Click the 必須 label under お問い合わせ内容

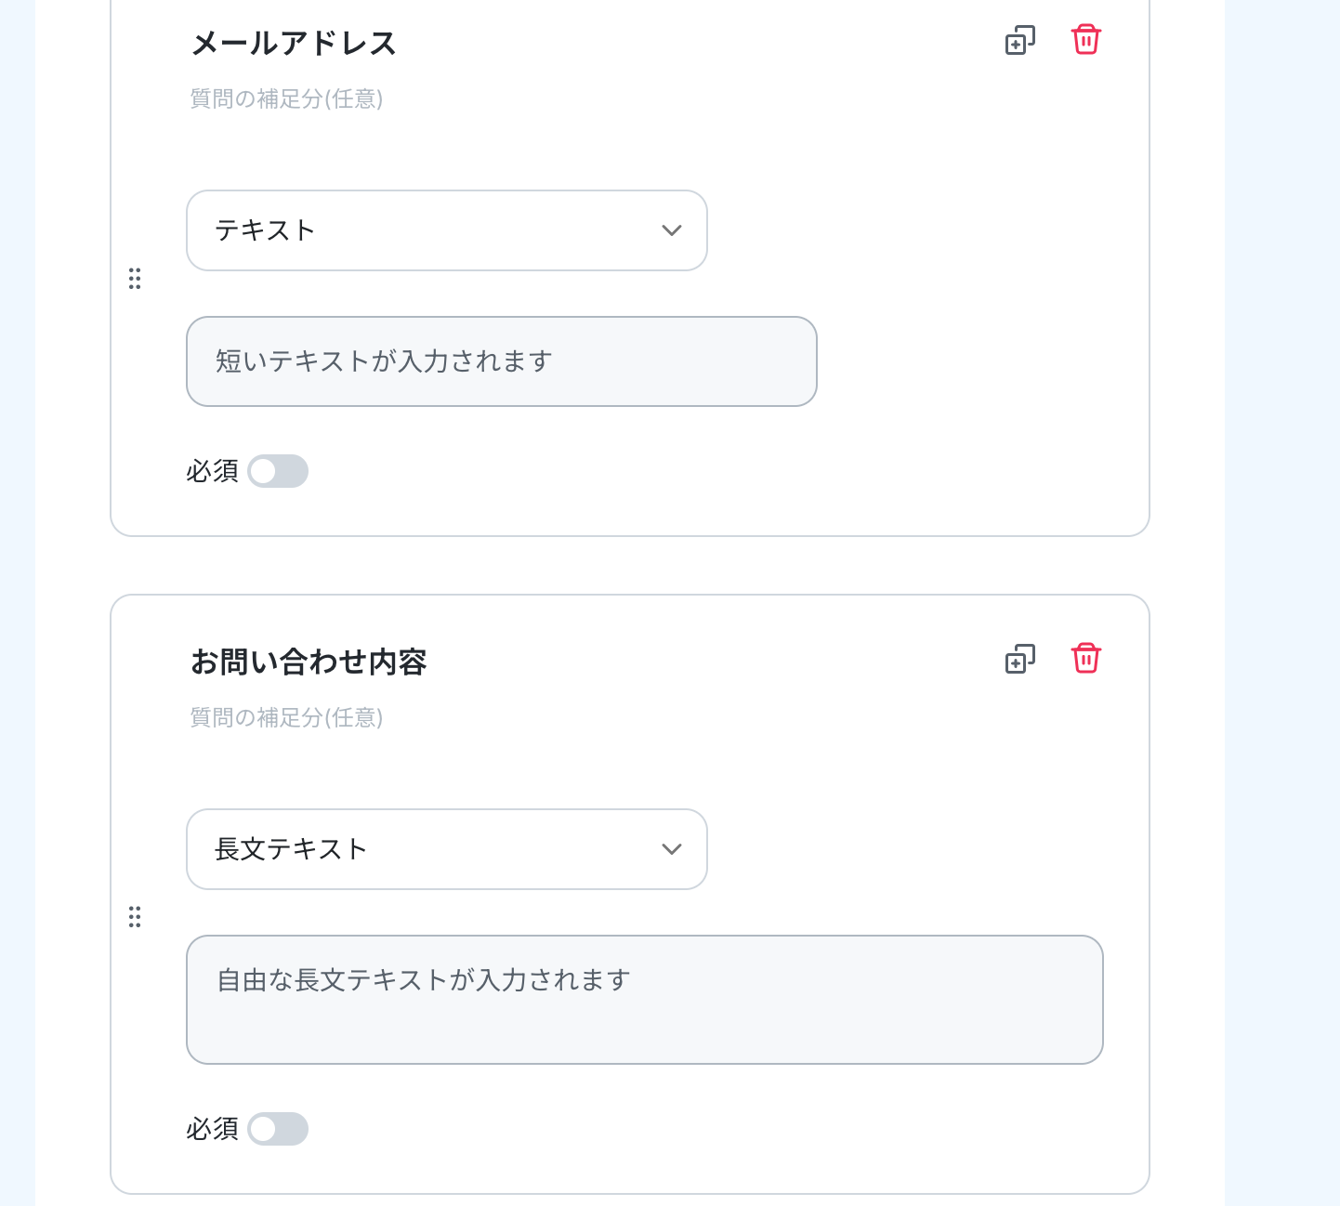pos(213,1129)
